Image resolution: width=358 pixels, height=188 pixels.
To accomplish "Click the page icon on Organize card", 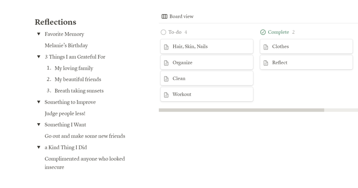I will (166, 63).
